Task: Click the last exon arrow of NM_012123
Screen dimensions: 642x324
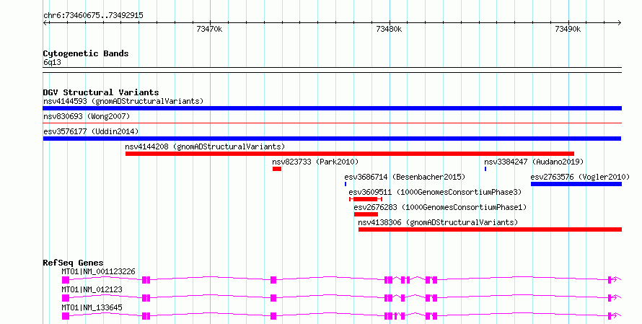Action: coord(614,298)
